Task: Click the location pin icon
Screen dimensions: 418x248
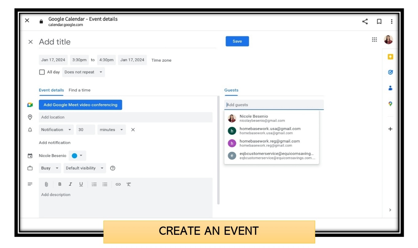Action: 30,117
